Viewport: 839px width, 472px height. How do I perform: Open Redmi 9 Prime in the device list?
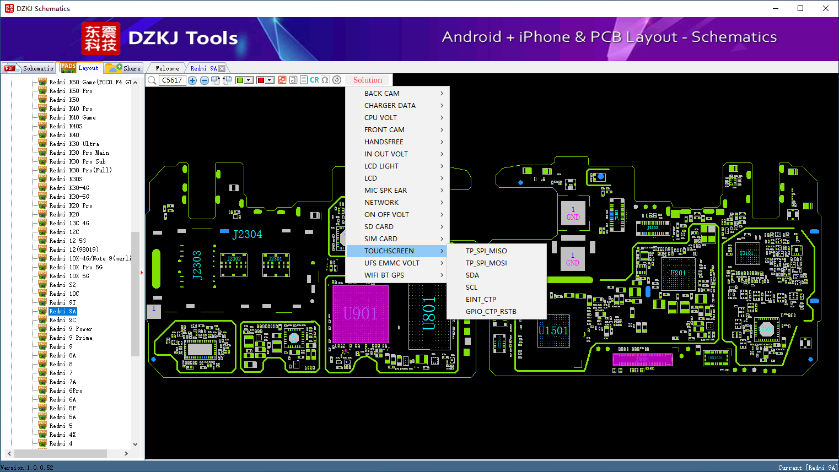tap(71, 338)
